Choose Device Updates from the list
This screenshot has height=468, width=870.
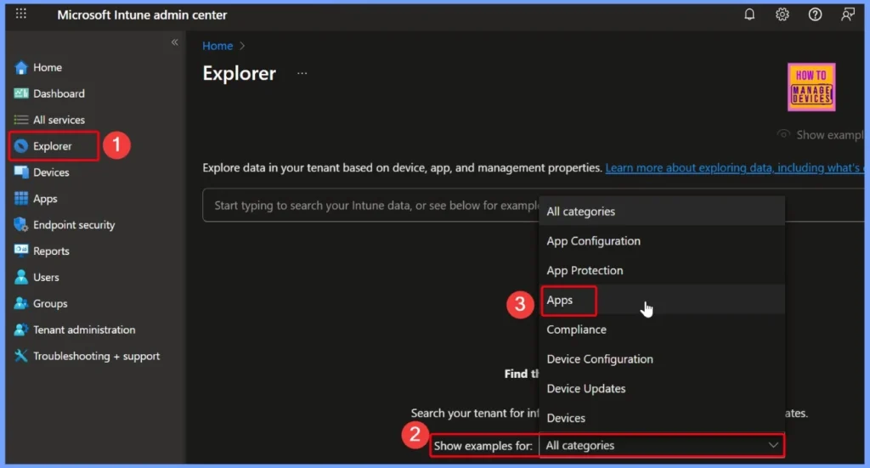[662, 388]
